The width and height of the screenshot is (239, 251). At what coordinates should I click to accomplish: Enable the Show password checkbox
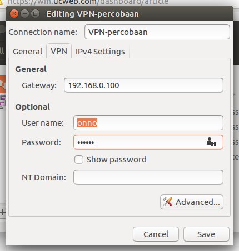(79, 160)
